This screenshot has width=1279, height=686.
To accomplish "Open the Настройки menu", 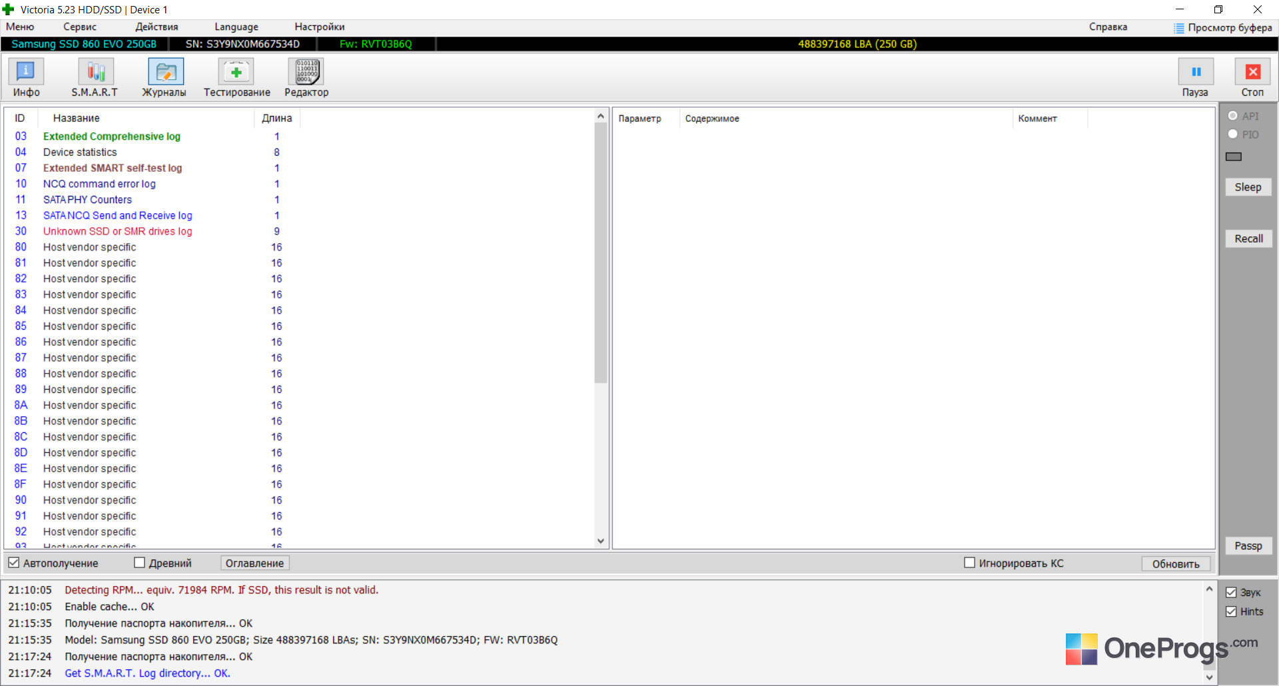I will [320, 27].
